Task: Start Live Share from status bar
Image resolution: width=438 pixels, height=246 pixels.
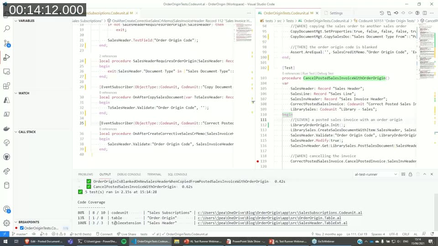Action: pyautogui.click(x=126, y=234)
